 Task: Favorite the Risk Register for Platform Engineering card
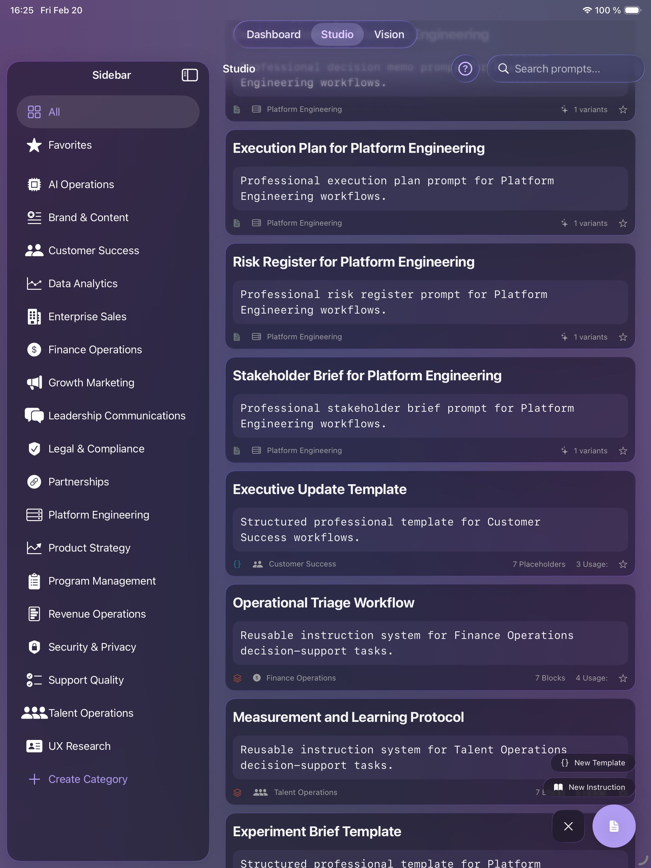point(623,337)
